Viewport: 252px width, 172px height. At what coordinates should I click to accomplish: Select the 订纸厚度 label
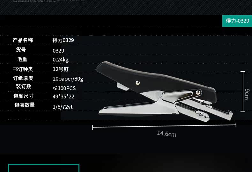tap(23, 78)
